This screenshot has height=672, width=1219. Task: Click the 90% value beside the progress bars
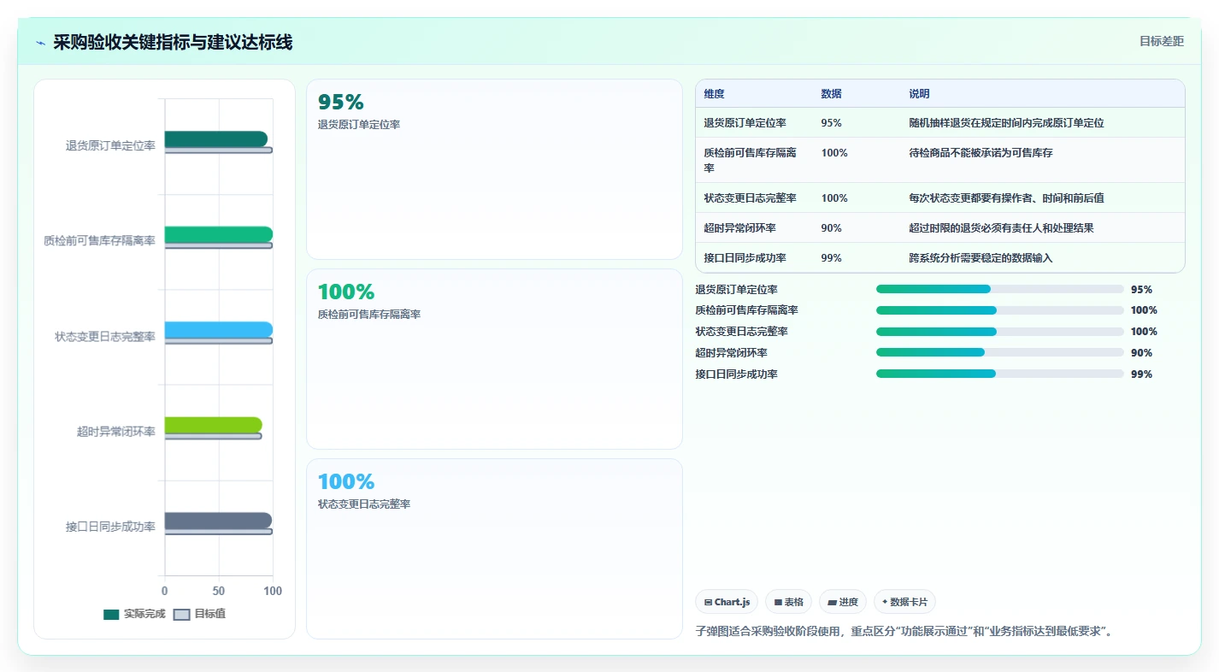(x=1141, y=353)
